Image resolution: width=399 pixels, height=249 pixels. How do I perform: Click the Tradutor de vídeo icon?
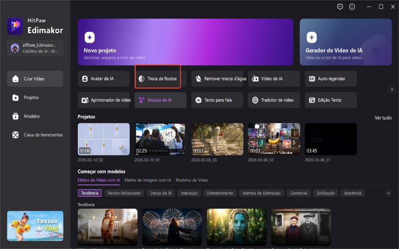coord(255,100)
